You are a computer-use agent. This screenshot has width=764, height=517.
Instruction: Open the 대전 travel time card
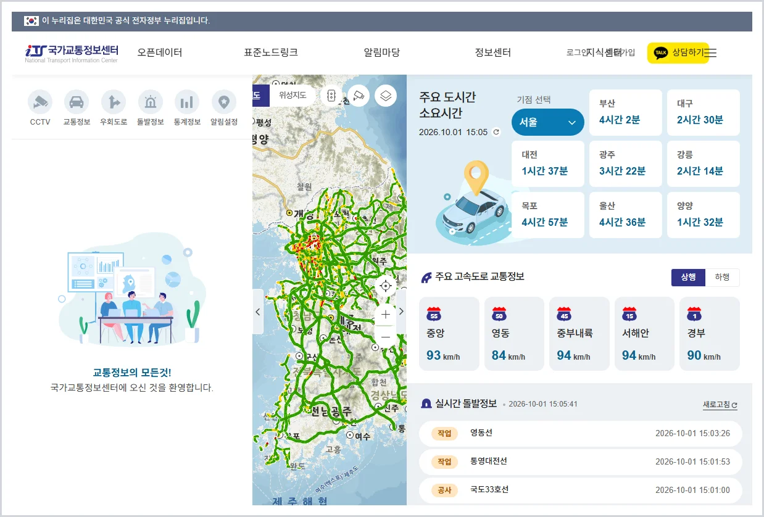(x=548, y=163)
